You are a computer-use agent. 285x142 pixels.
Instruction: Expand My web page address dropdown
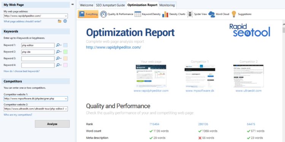66,16
